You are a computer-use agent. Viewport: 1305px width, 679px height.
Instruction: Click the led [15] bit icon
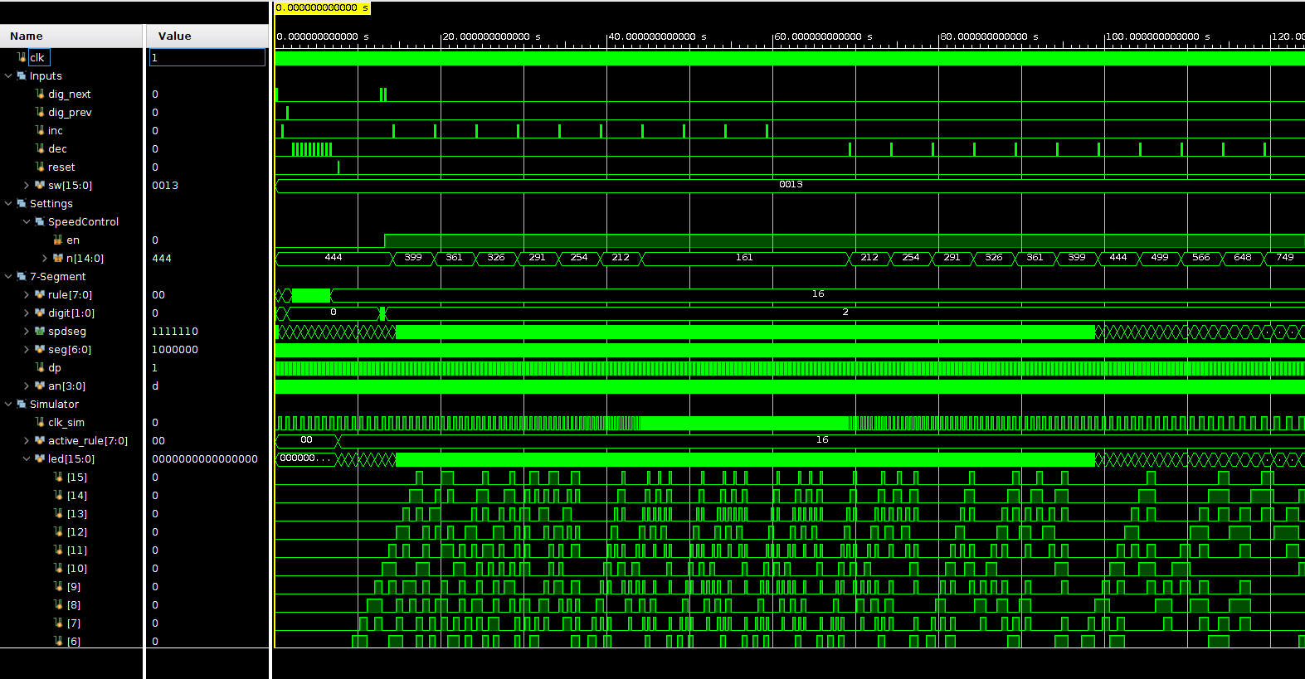pyautogui.click(x=58, y=477)
